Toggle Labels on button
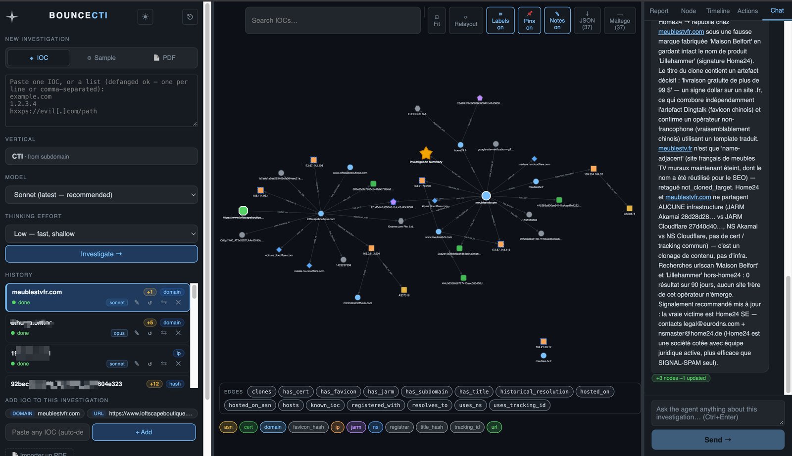The image size is (792, 456). click(x=500, y=20)
